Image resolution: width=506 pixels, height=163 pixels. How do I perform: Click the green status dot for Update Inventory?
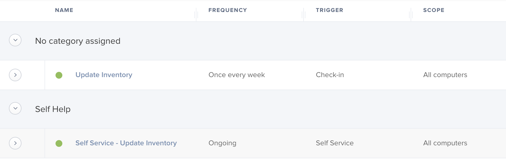point(59,75)
